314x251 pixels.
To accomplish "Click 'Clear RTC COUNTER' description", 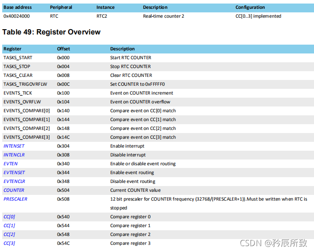I will click(x=131, y=75).
